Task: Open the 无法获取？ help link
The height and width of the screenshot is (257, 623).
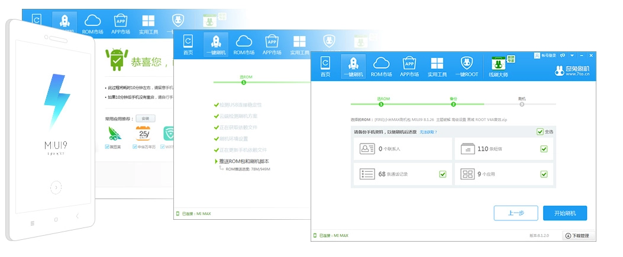Action: (428, 132)
